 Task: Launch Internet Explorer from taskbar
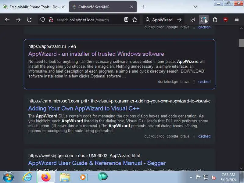[x=27, y=177]
